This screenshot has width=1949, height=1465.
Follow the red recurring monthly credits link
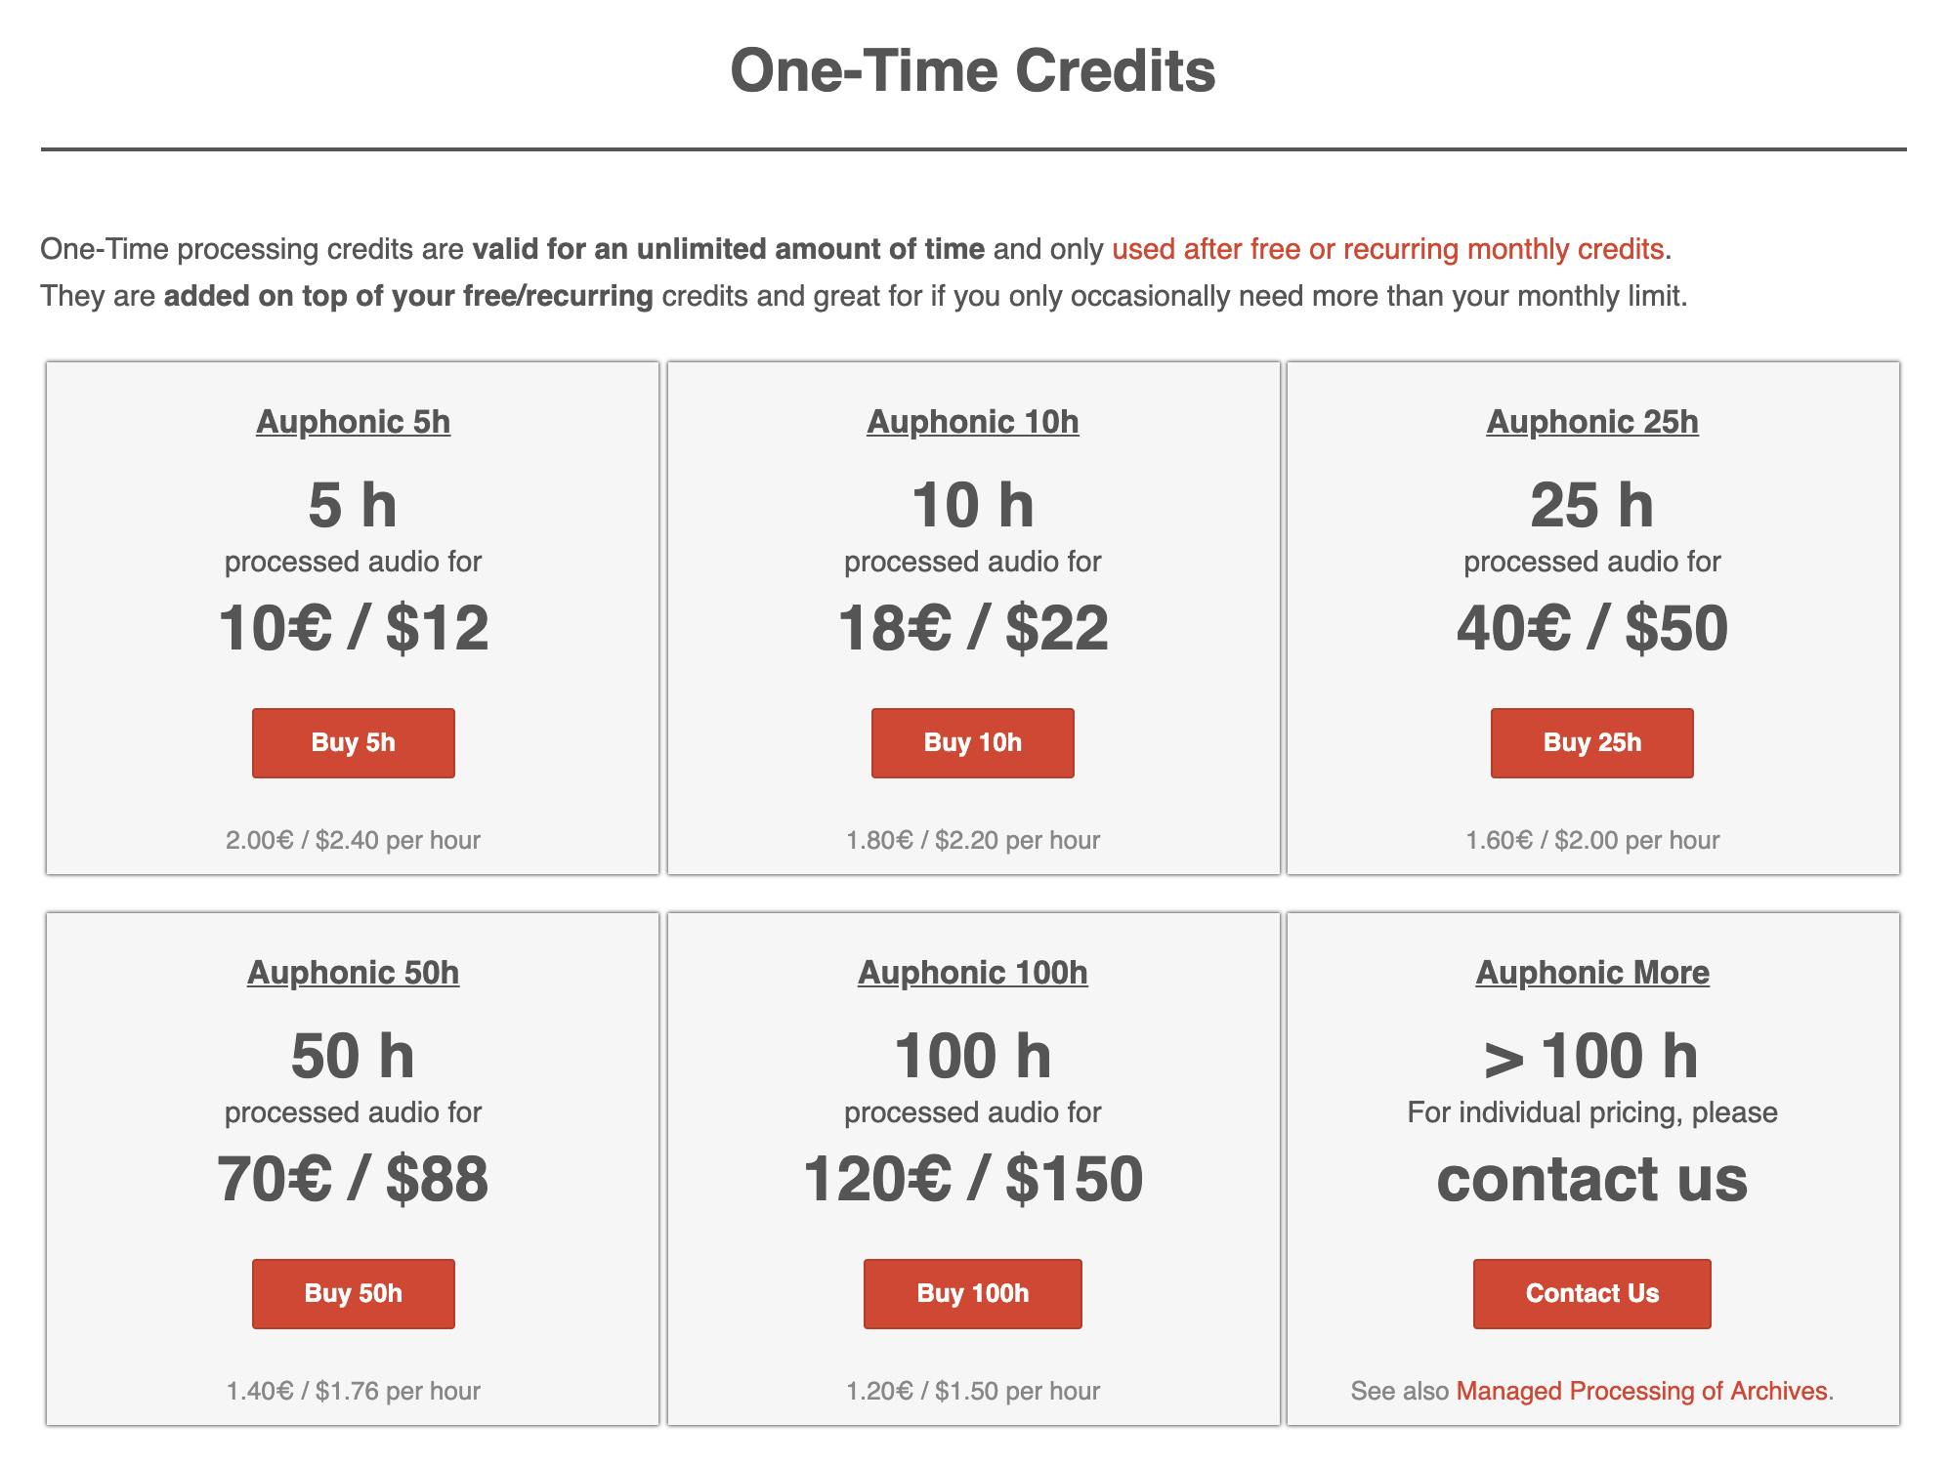1387,249
